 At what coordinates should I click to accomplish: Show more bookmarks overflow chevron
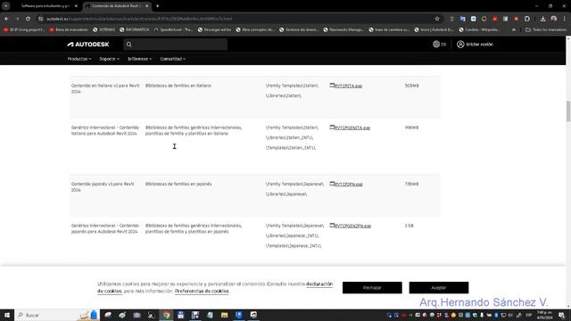514,29
